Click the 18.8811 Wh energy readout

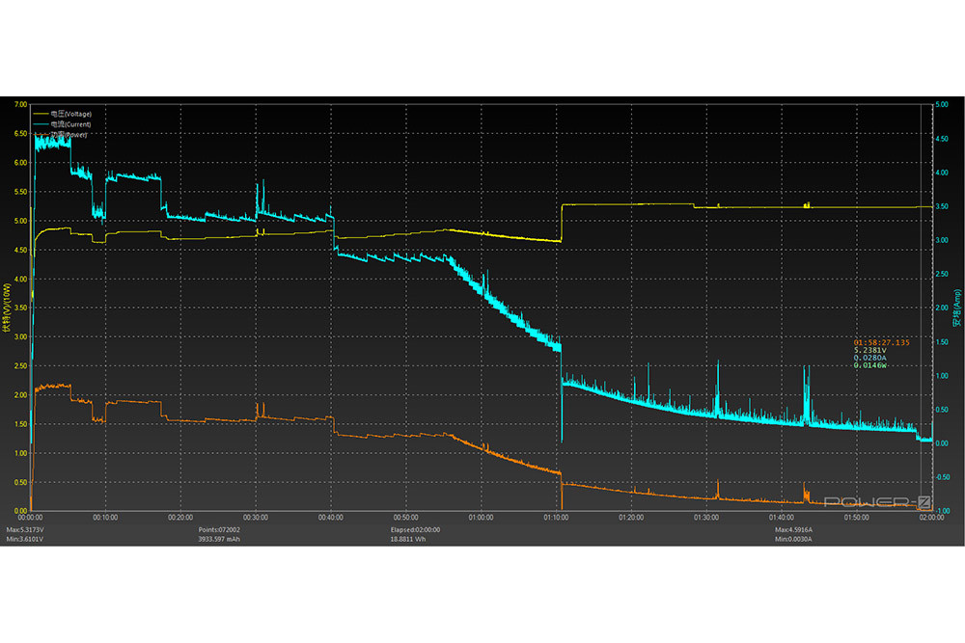[409, 540]
